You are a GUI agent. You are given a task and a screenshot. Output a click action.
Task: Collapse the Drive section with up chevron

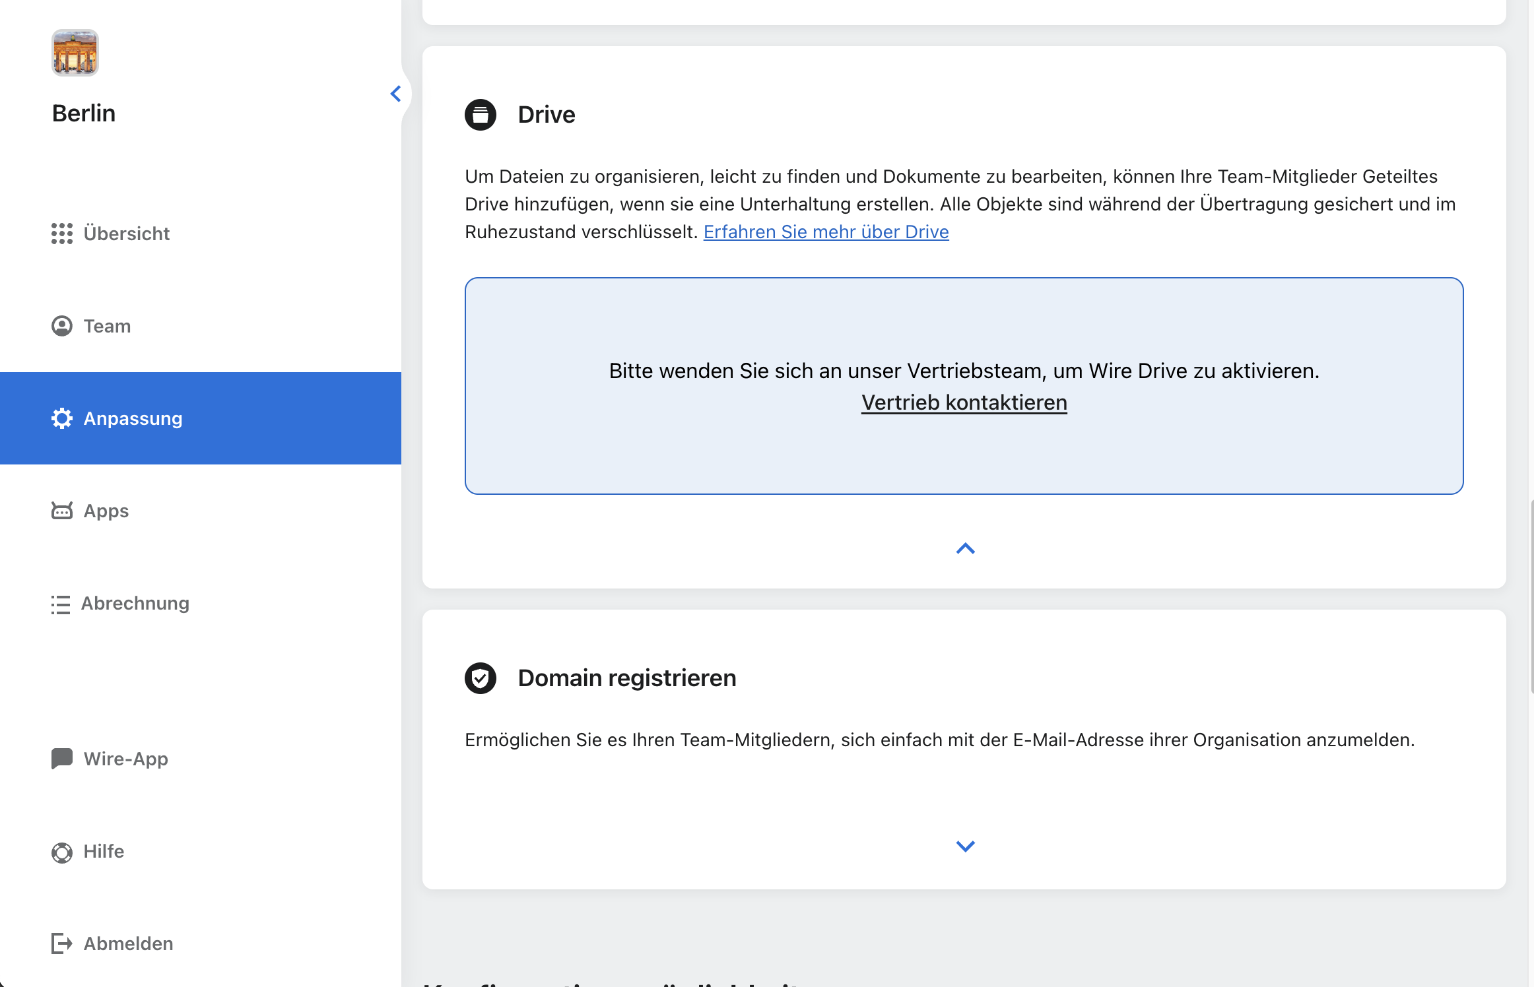pos(966,548)
